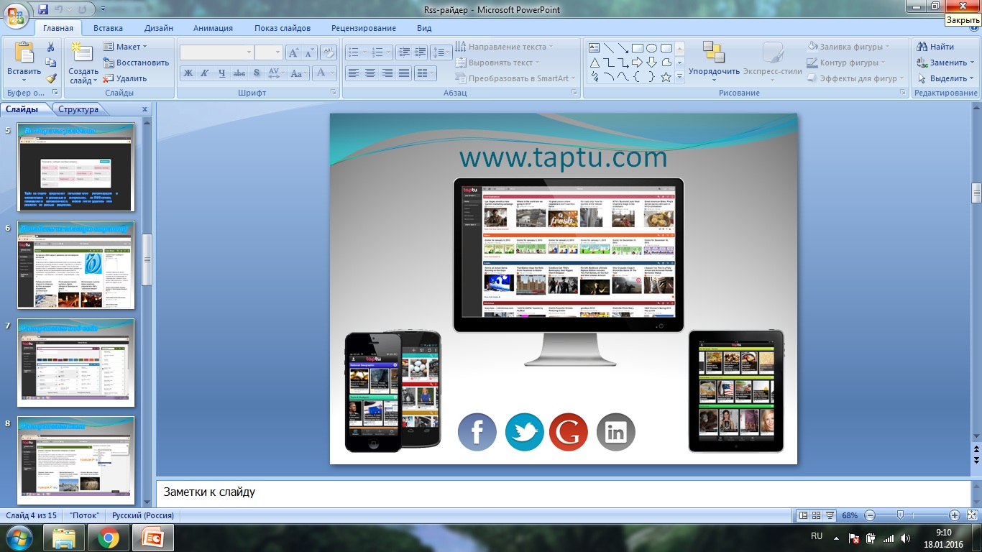Viewport: 982px width, 552px height.
Task: Toggle bold Ж formatting
Action: 188,73
